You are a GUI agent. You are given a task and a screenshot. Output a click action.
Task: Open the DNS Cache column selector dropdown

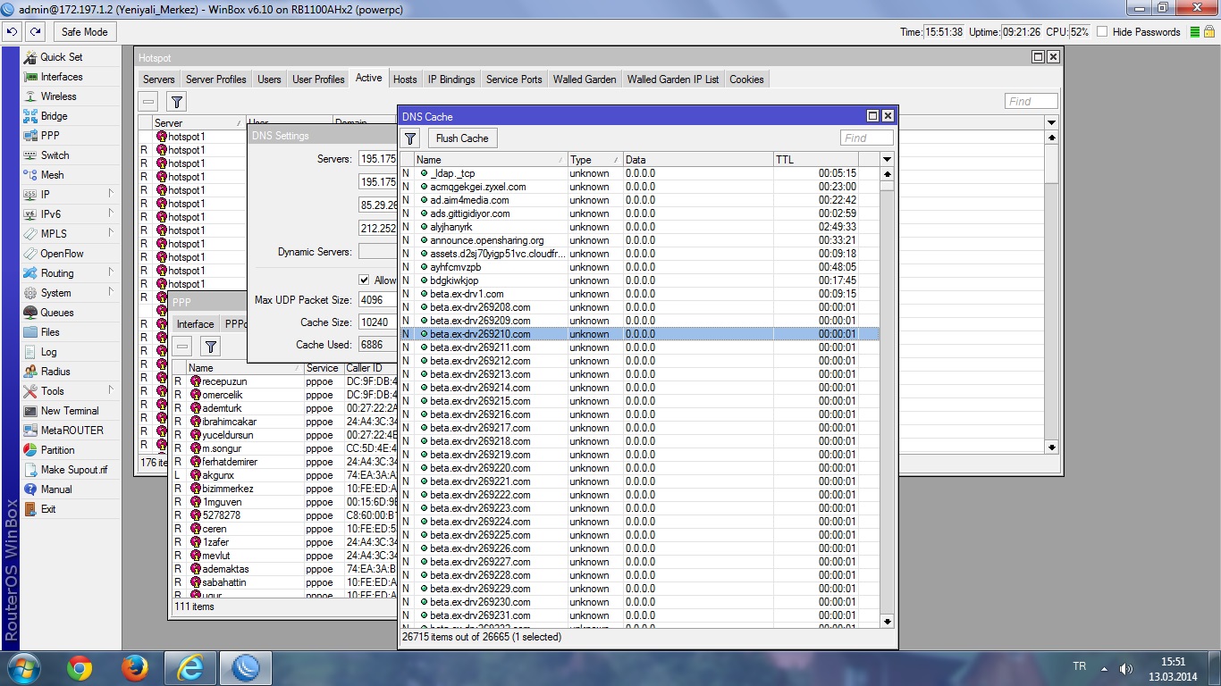click(x=887, y=160)
